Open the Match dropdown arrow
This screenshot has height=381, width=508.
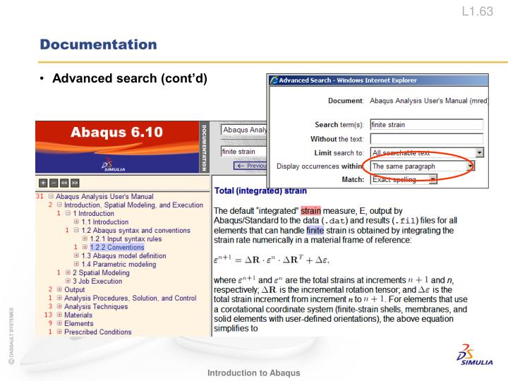point(433,179)
